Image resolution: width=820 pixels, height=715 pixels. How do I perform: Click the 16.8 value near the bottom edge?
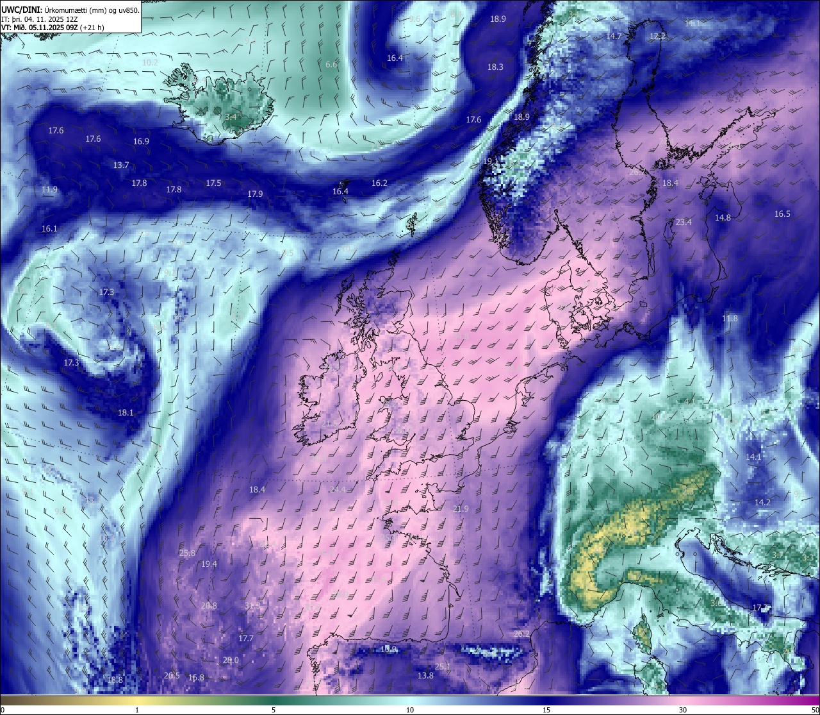pos(196,677)
